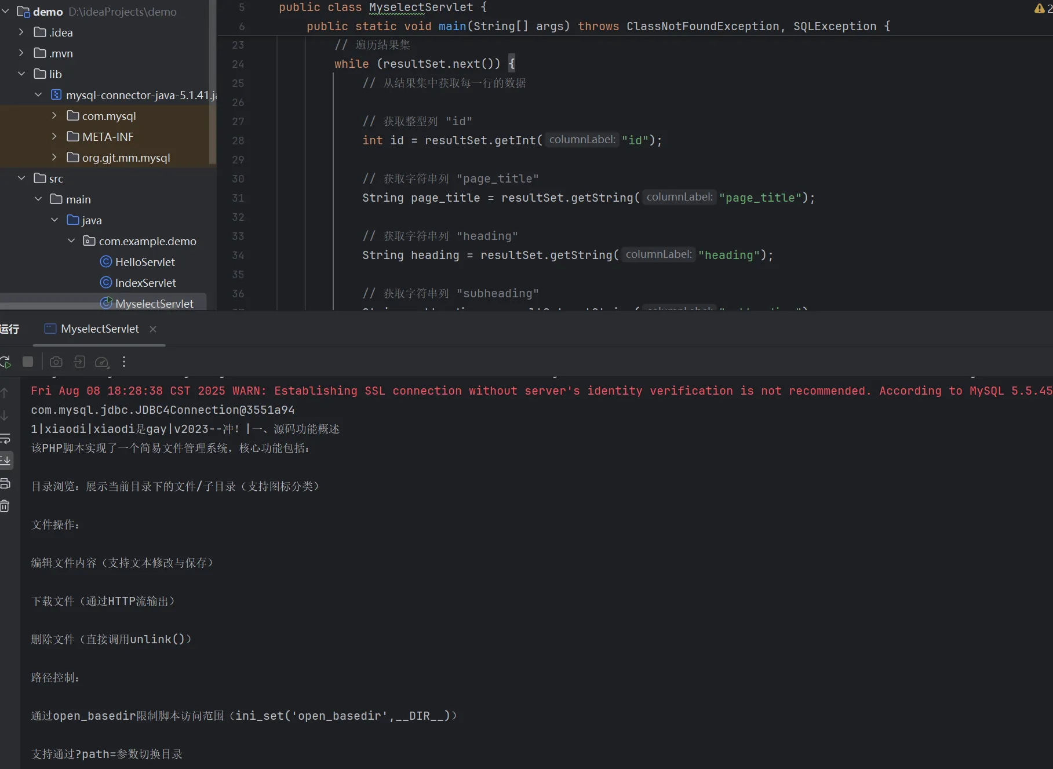Collapse the while loop code block brace

click(512, 63)
